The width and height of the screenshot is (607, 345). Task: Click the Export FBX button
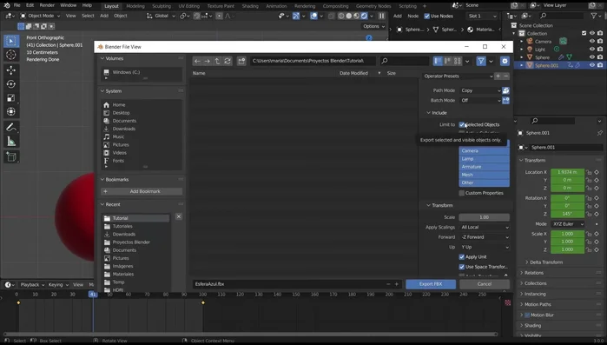click(x=431, y=284)
